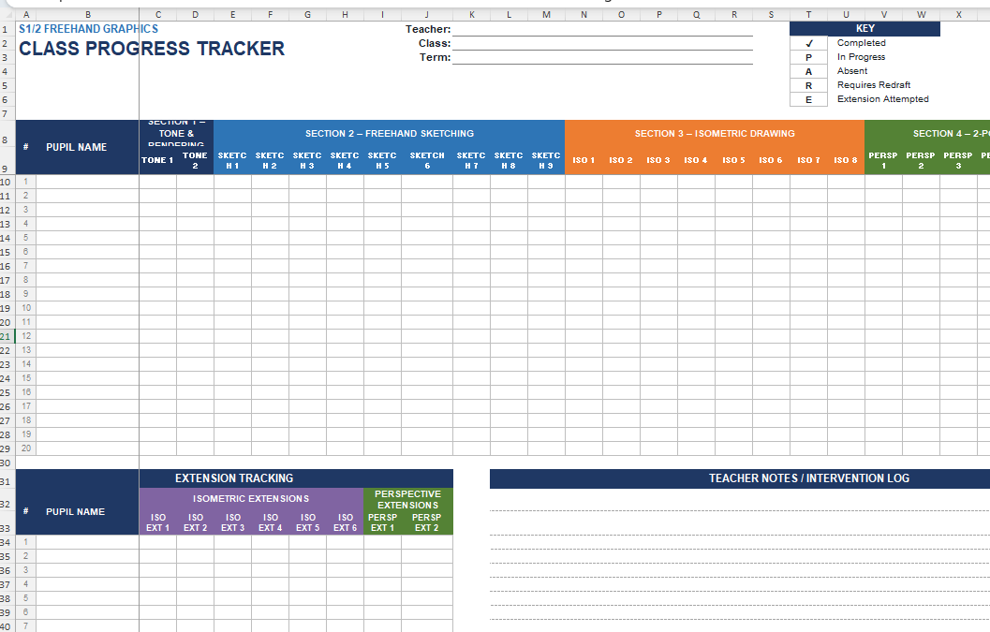Select the 'TONE 2' column heading
This screenshot has height=632, width=990.
pos(195,160)
